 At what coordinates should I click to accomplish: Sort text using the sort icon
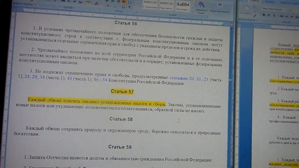(x=123, y=7)
